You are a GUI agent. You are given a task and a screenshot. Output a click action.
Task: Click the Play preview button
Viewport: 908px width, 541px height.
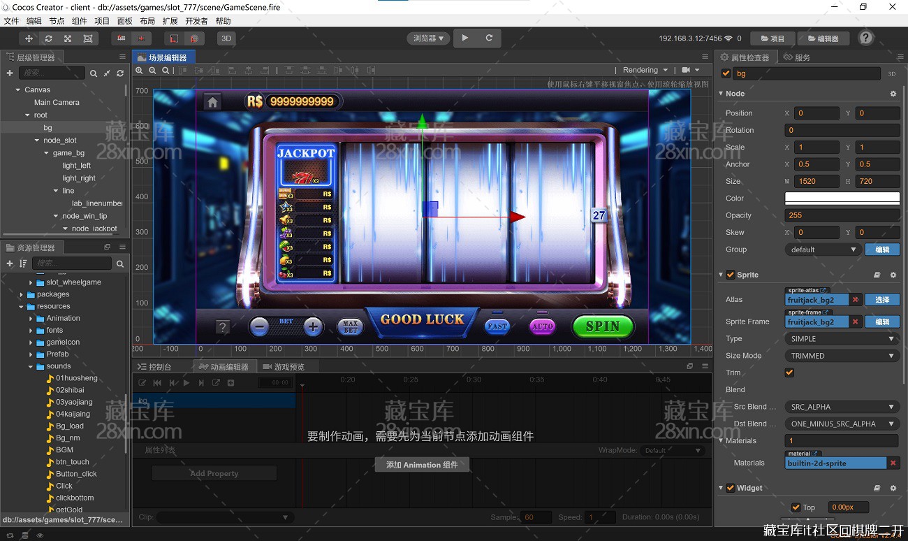(x=465, y=38)
